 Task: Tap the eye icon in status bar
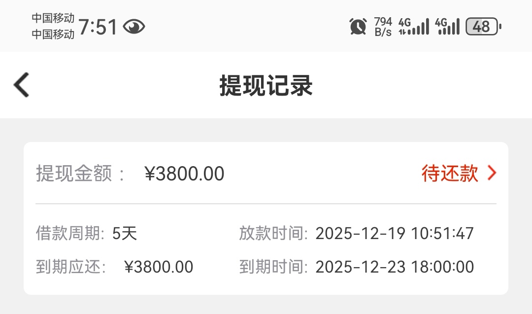133,27
